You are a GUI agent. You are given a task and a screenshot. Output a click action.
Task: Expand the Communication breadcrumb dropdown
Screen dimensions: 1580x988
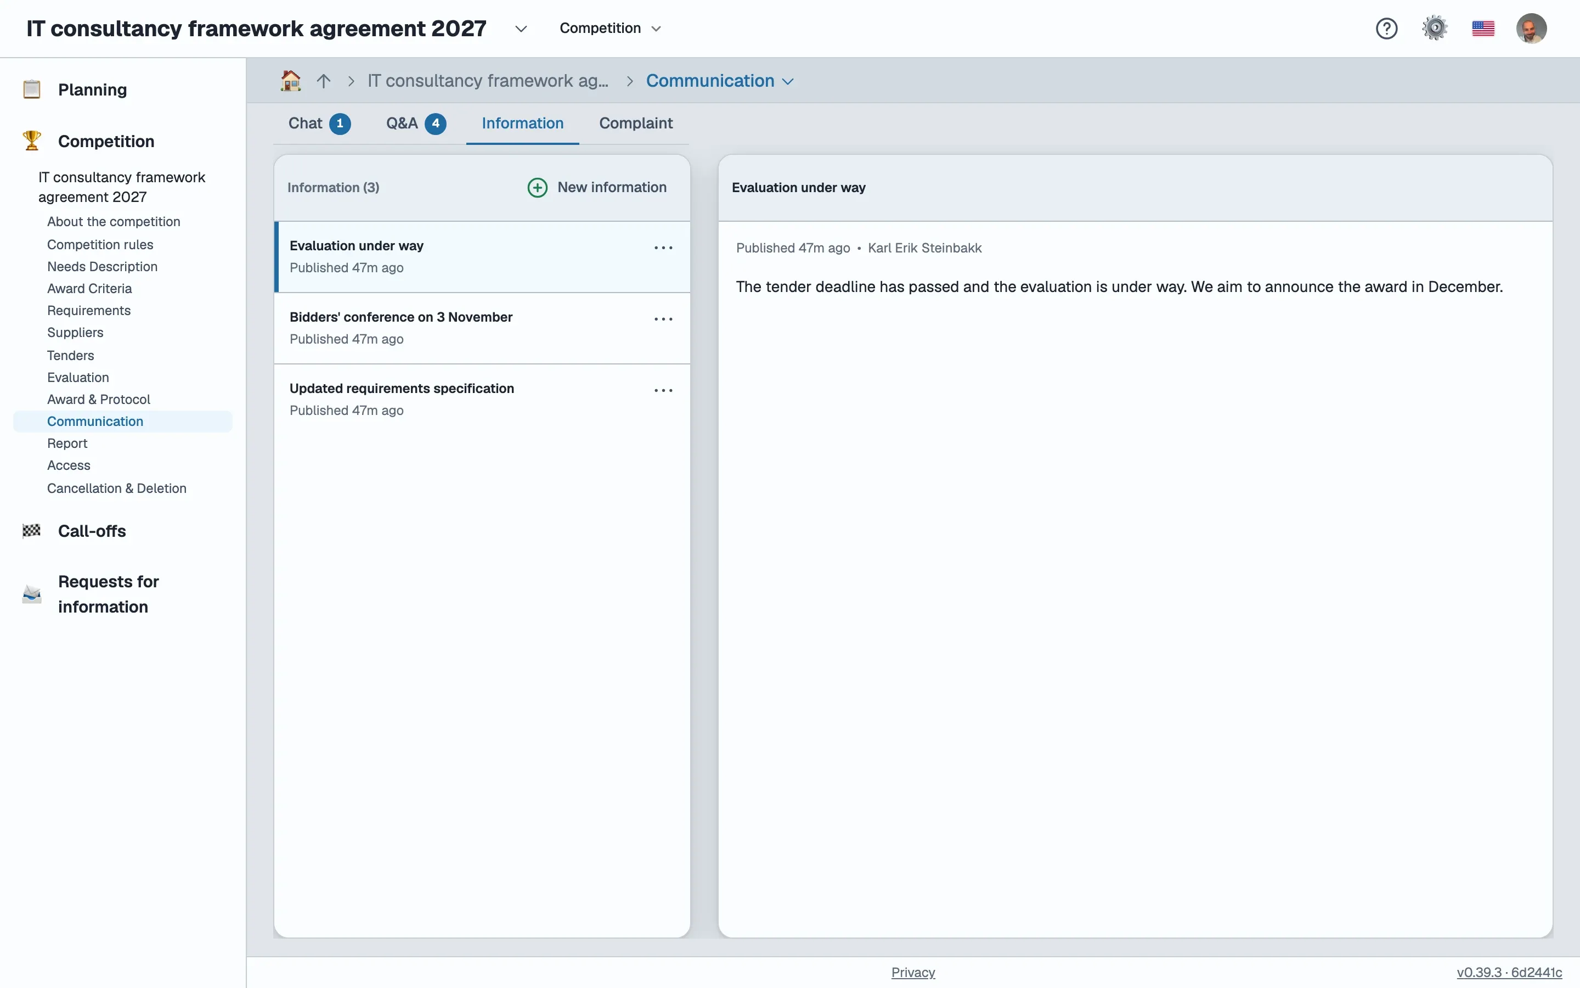point(788,81)
